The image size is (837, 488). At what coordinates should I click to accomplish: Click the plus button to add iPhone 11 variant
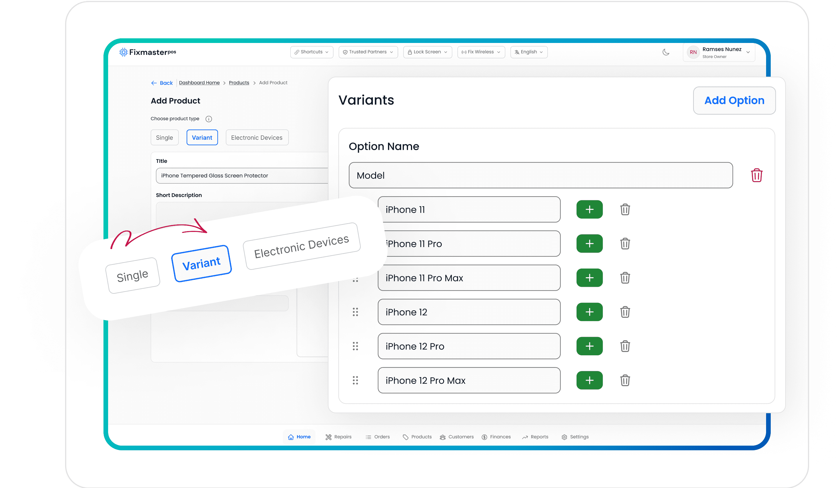[589, 208]
